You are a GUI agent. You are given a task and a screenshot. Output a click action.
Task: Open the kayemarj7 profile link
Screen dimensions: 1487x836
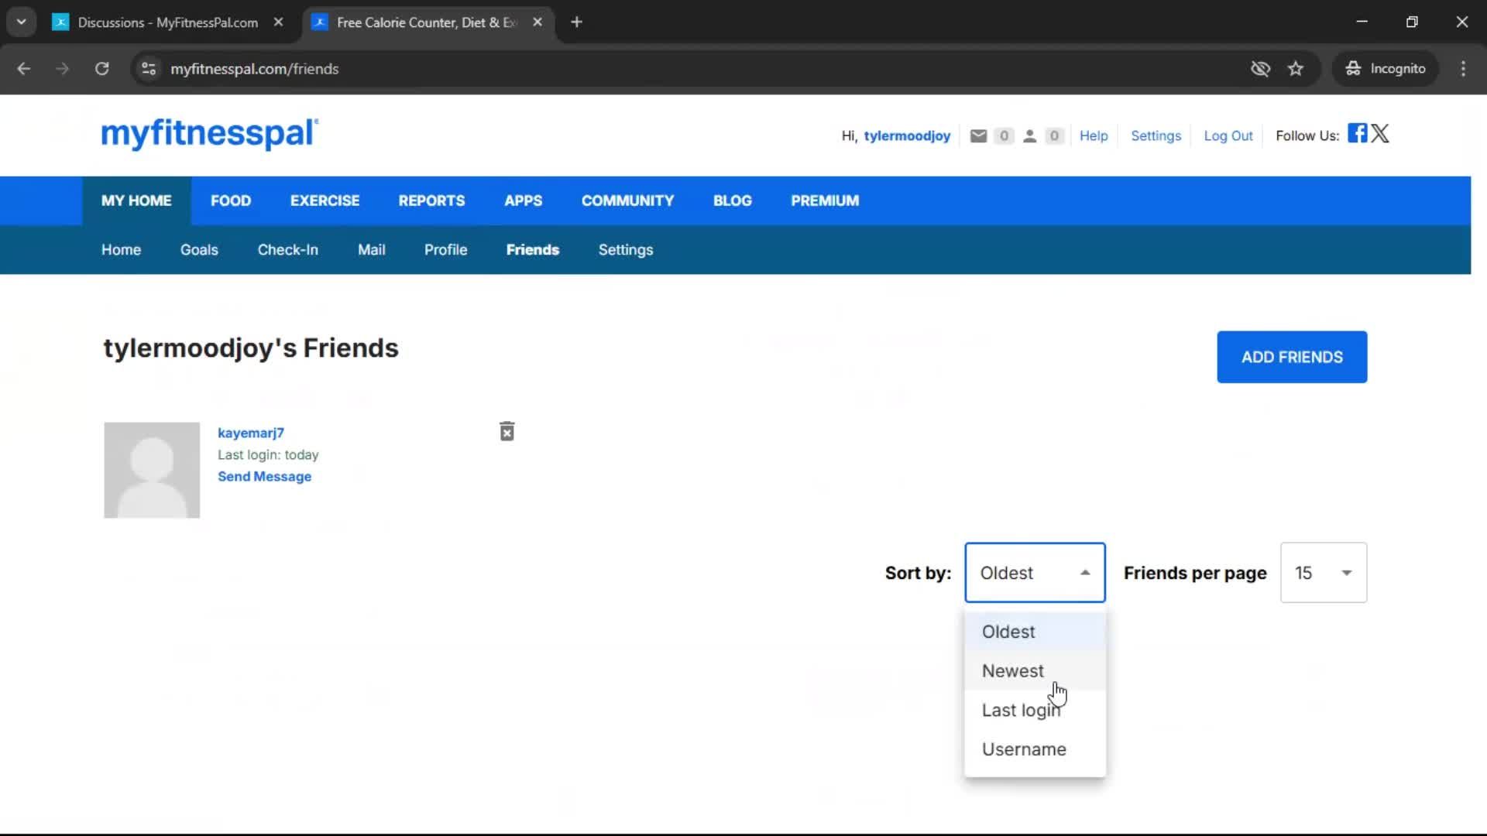click(251, 433)
